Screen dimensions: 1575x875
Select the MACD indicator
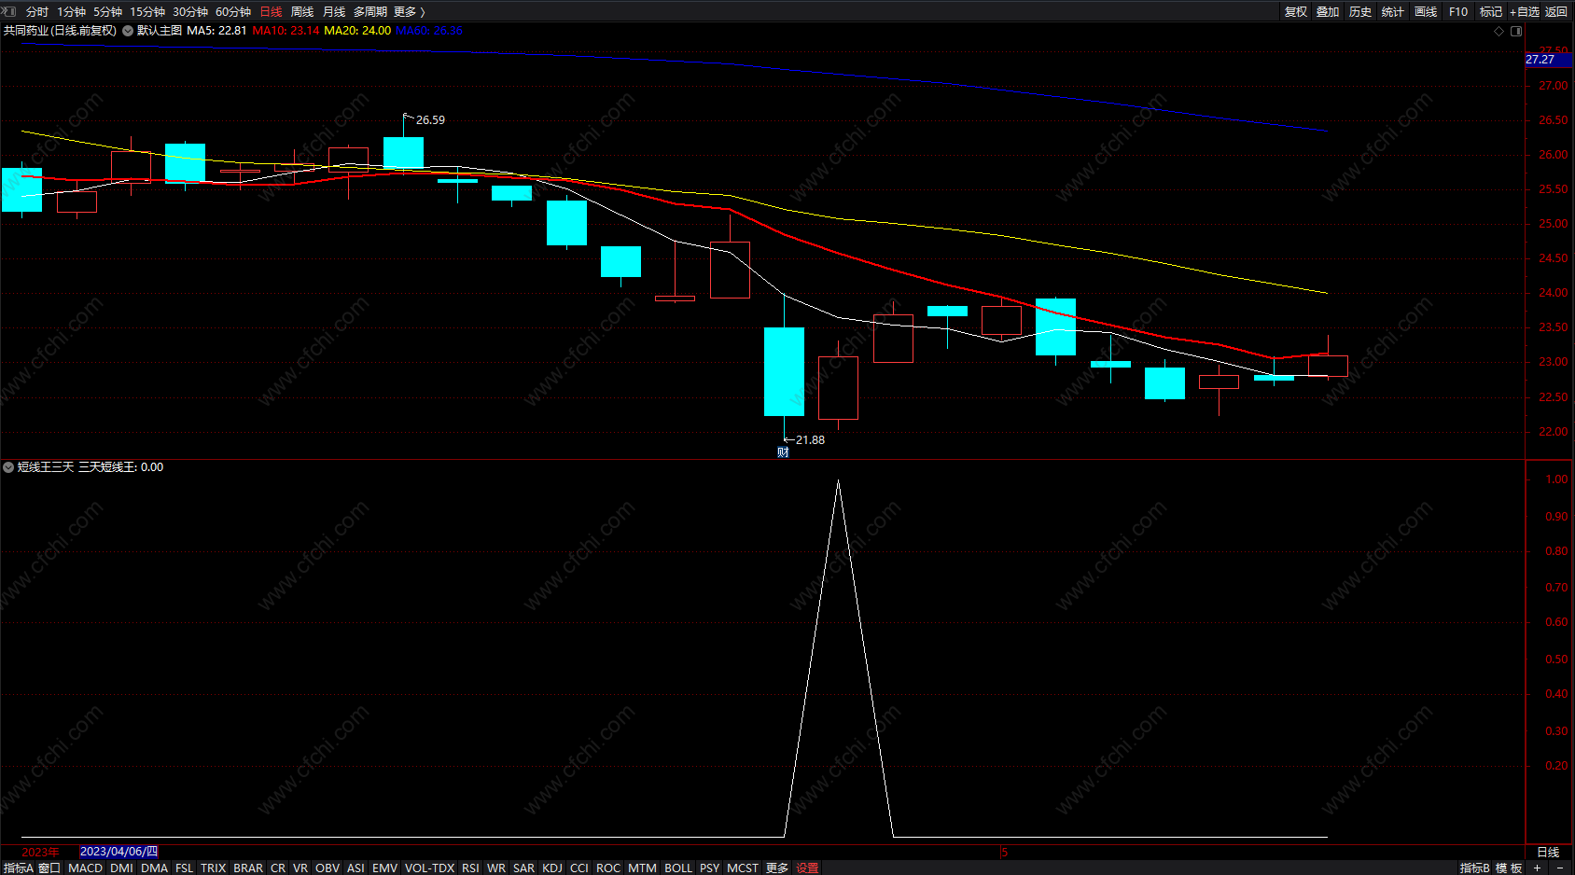pos(86,868)
